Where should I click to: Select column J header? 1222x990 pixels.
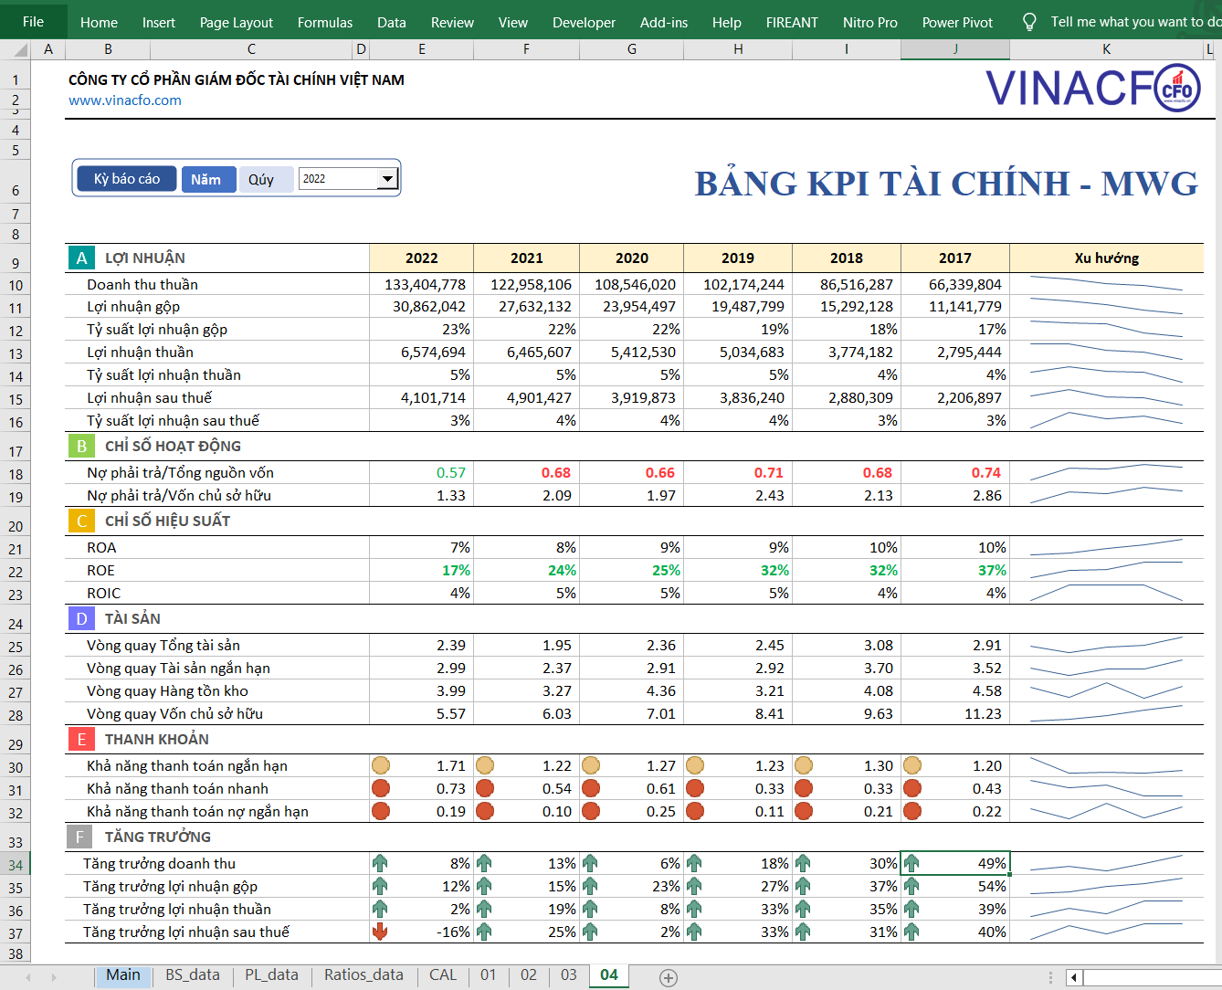tap(955, 49)
